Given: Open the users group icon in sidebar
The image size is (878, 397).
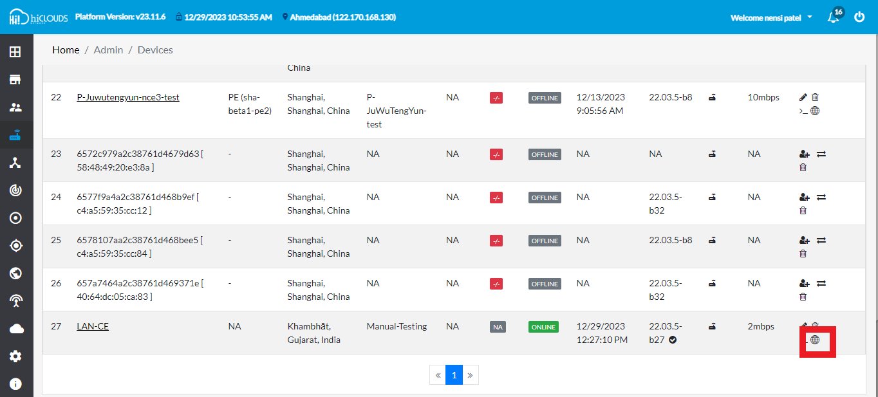Looking at the screenshot, I should [15, 107].
